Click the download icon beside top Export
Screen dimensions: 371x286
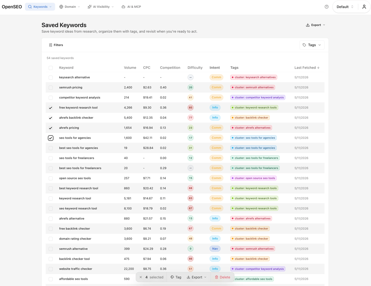tap(308, 25)
